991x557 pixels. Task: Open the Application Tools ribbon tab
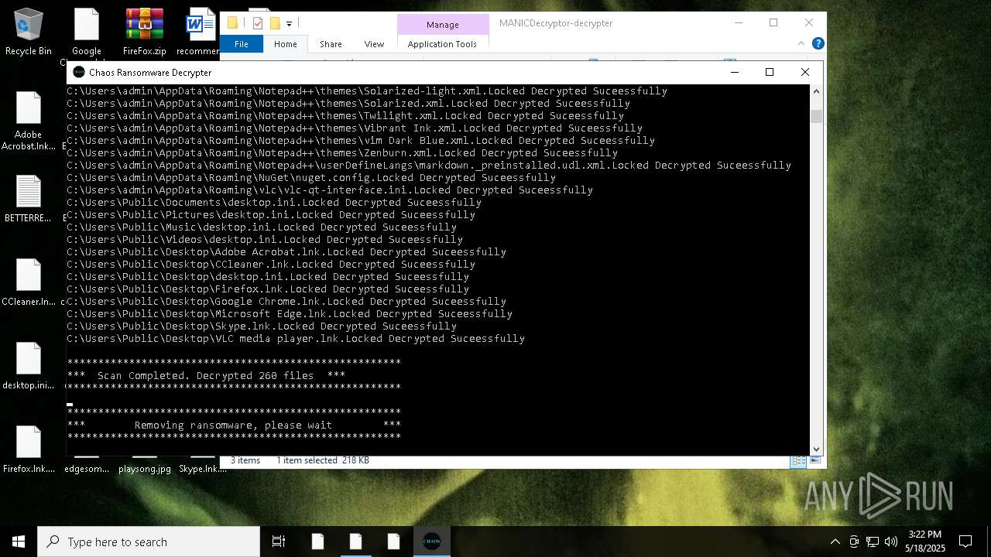pyautogui.click(x=442, y=44)
